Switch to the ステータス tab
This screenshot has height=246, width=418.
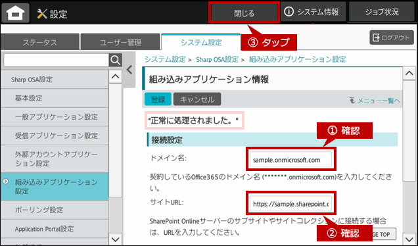point(40,42)
